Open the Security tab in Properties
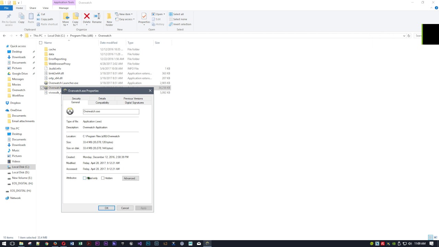 pos(76,98)
